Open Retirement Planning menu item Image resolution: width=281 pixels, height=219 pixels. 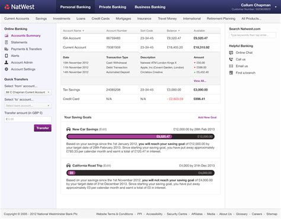tap(221, 18)
